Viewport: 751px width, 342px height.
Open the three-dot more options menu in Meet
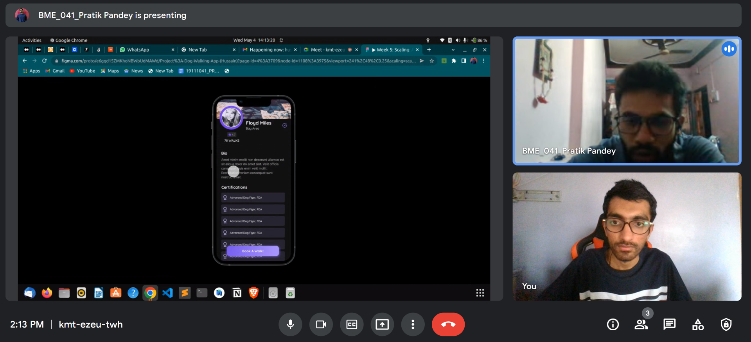click(x=413, y=324)
